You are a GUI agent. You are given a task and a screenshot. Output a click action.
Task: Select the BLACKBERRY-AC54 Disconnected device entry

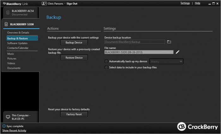click(21, 13)
